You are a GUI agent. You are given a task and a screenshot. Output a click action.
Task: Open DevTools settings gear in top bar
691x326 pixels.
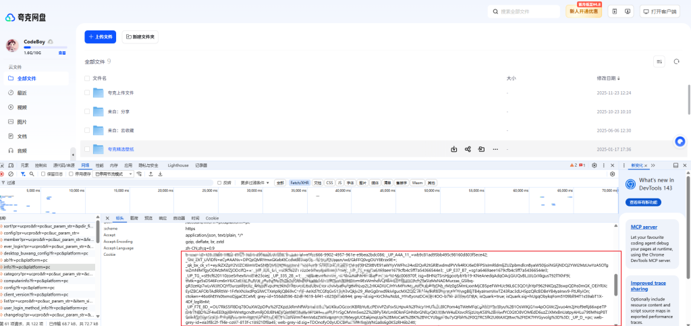594,165
